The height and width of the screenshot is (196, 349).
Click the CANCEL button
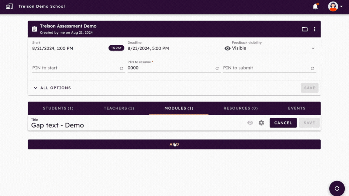[283, 123]
